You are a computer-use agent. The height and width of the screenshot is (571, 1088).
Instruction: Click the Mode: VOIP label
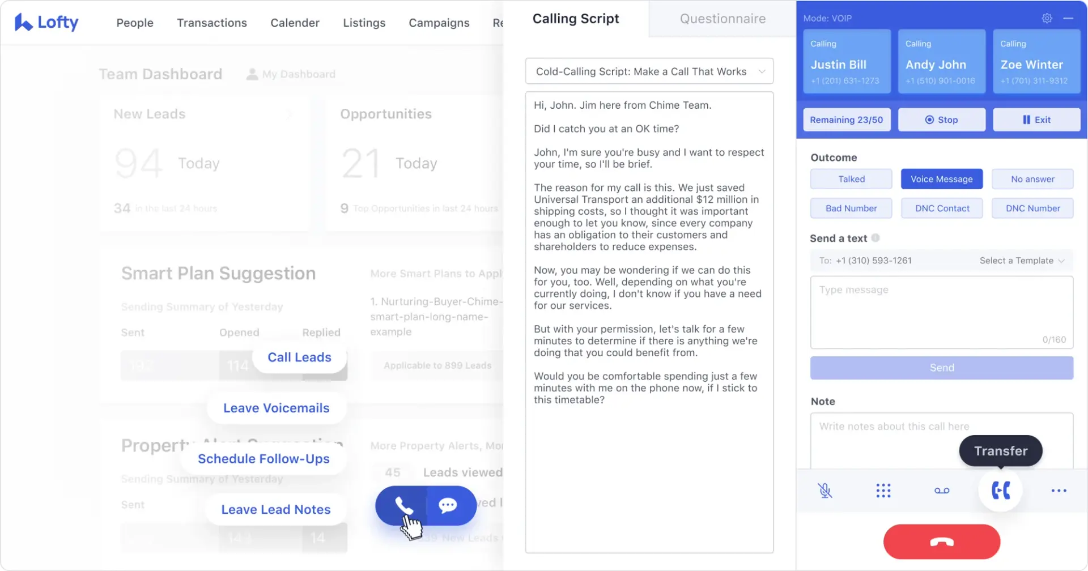pyautogui.click(x=827, y=18)
